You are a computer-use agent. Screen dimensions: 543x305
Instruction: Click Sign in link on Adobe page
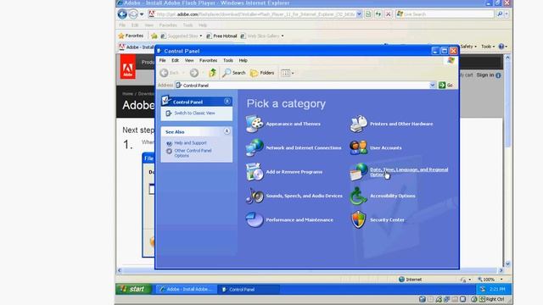coord(485,75)
